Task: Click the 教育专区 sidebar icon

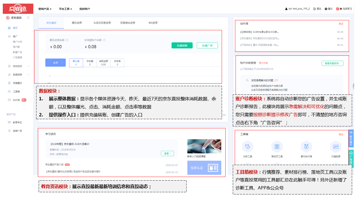Action: (9, 122)
